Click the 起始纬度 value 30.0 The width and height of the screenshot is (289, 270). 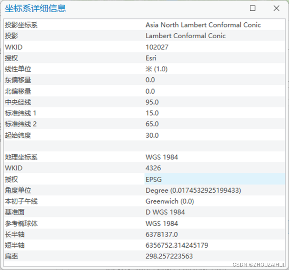pyautogui.click(x=152, y=135)
